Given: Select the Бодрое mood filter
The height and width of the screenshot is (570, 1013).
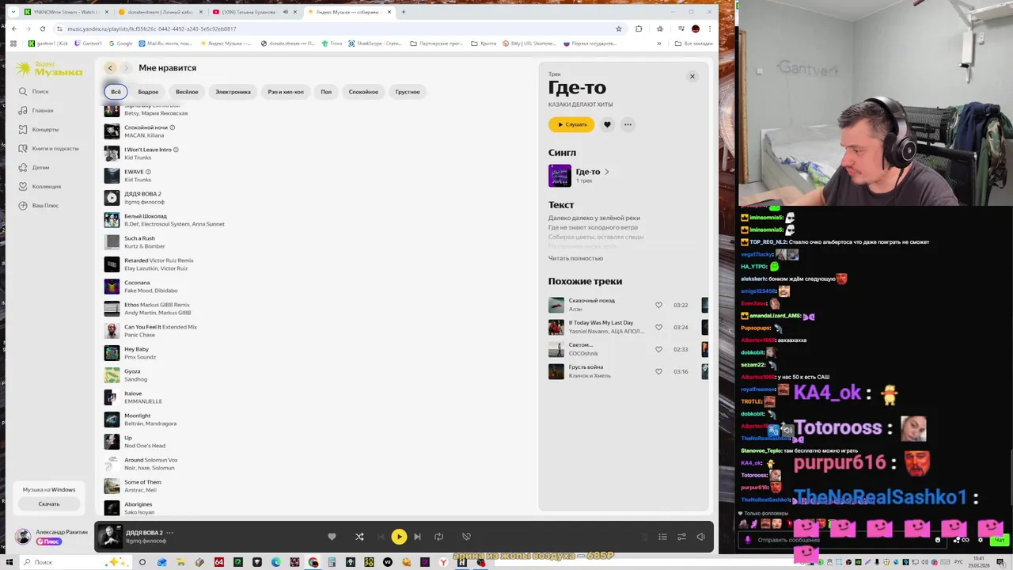Looking at the screenshot, I should point(148,92).
